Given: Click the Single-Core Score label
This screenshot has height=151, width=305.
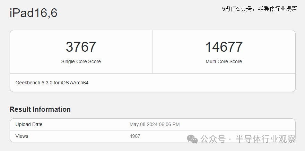Looking at the screenshot, I should pos(81,61).
